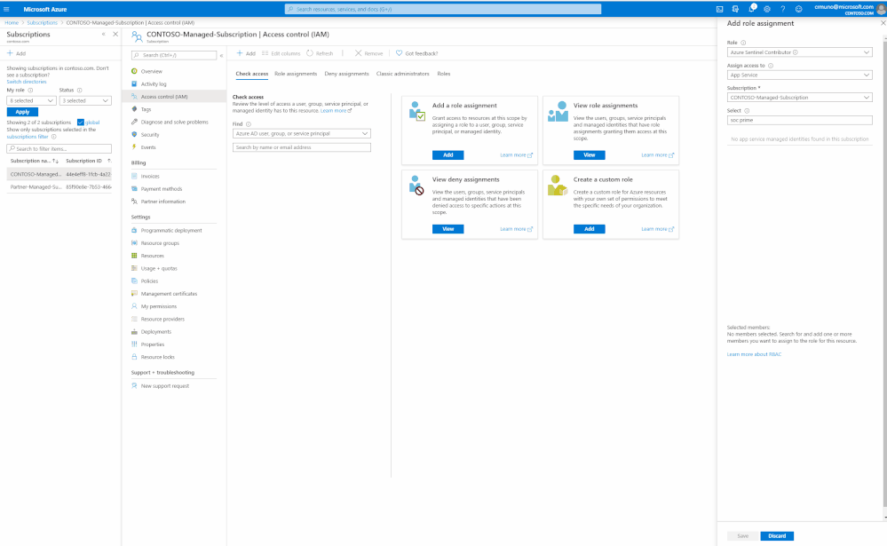Image resolution: width=887 pixels, height=546 pixels.
Task: Click the top search resources box
Action: point(443,9)
